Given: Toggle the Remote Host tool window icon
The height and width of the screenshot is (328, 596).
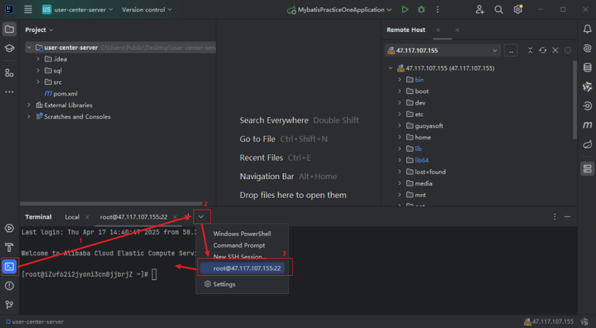Looking at the screenshot, I should pos(587,169).
